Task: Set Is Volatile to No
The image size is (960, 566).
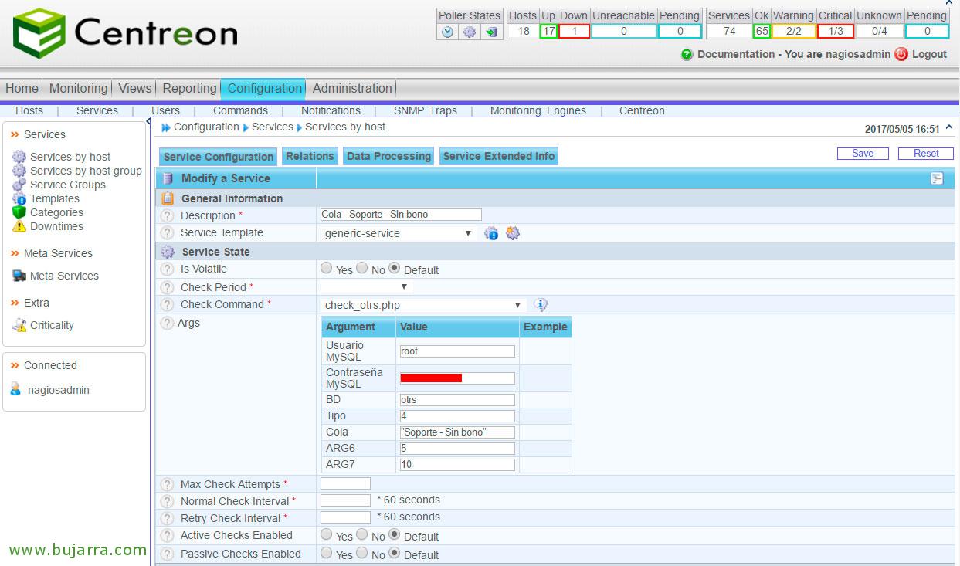Action: tap(361, 268)
